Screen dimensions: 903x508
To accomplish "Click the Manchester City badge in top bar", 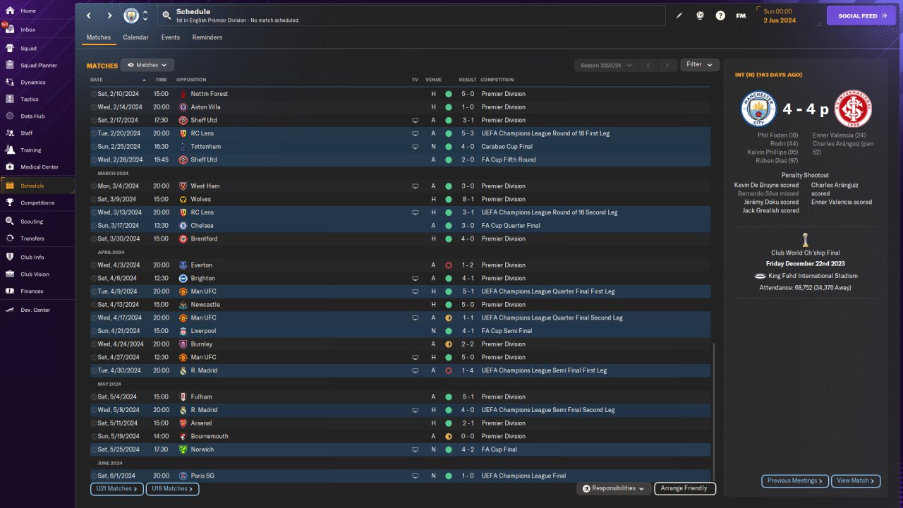I will click(131, 16).
